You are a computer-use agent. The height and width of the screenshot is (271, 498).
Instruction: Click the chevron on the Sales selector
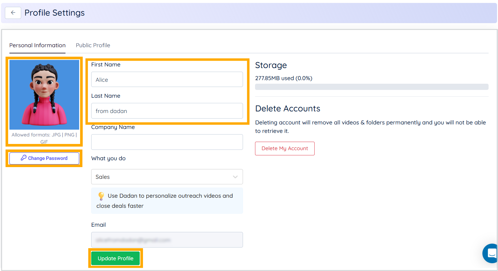235,177
